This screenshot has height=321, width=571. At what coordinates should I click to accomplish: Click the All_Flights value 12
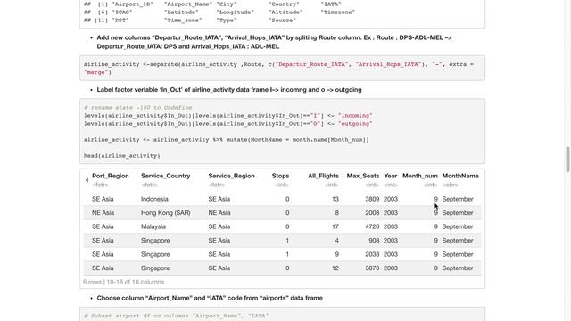pos(335,268)
